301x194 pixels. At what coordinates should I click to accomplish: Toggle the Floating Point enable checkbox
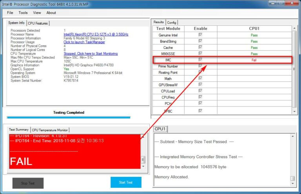201,72
